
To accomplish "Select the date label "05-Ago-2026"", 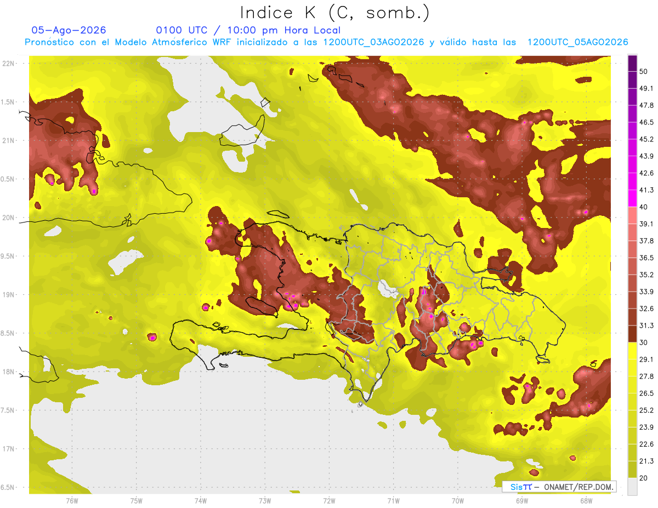I will (x=69, y=30).
